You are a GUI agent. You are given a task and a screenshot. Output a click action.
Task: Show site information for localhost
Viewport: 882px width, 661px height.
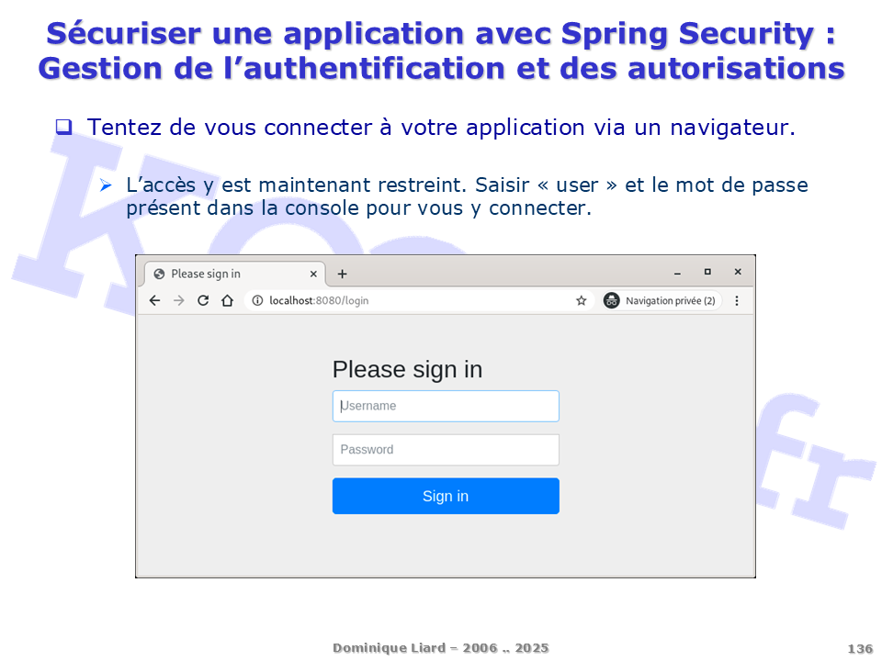pyautogui.click(x=257, y=300)
